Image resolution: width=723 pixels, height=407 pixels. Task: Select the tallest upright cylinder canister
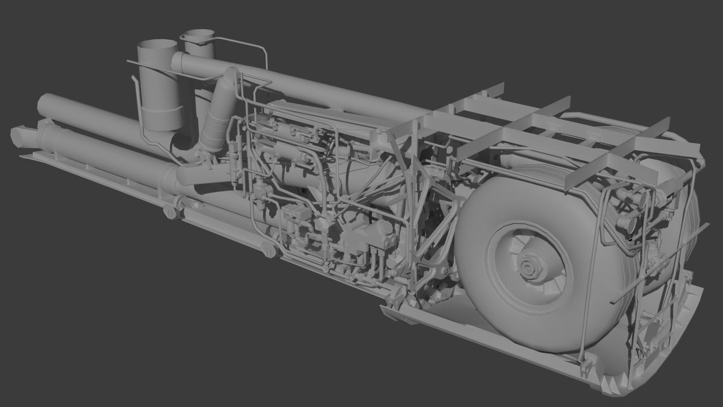160,85
